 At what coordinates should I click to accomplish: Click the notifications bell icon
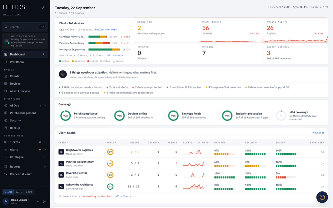[43, 7]
